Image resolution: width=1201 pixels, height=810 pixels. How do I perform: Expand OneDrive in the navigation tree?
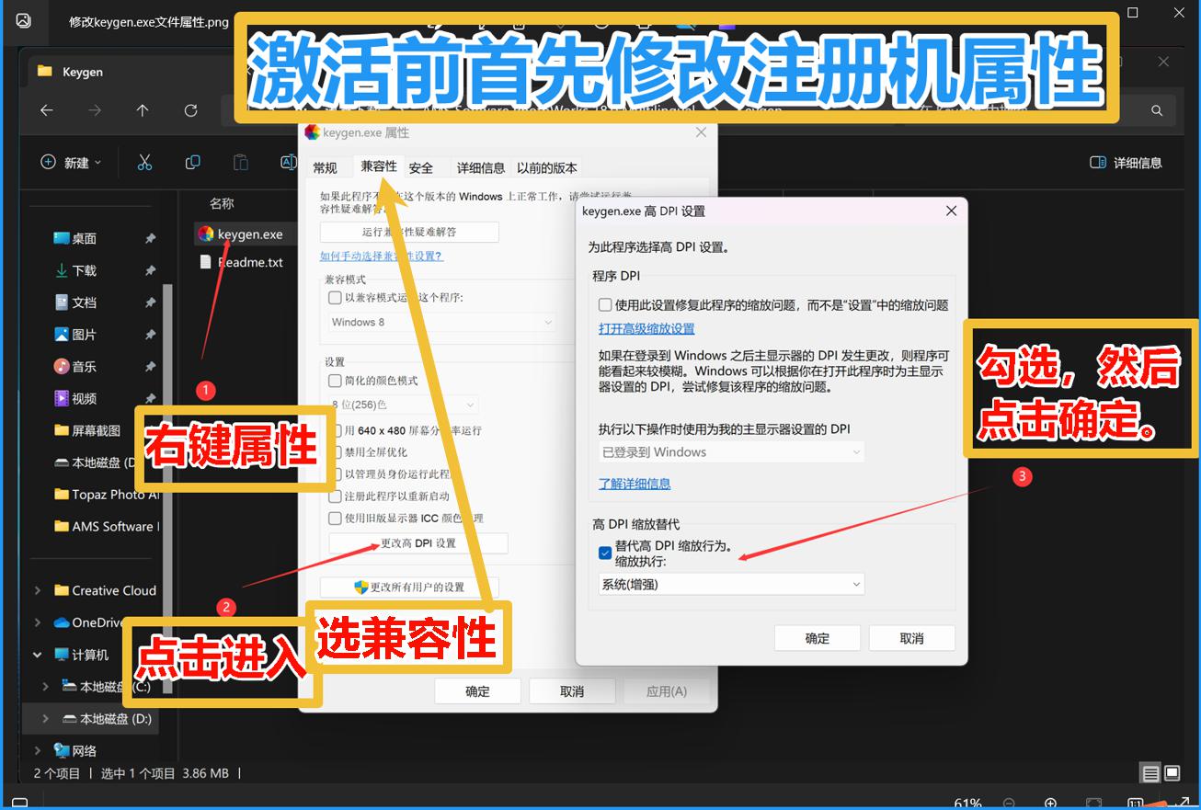(38, 623)
